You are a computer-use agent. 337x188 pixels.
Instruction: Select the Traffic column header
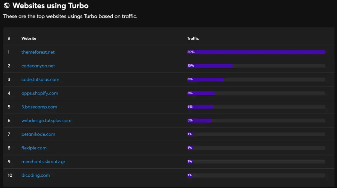(x=193, y=38)
